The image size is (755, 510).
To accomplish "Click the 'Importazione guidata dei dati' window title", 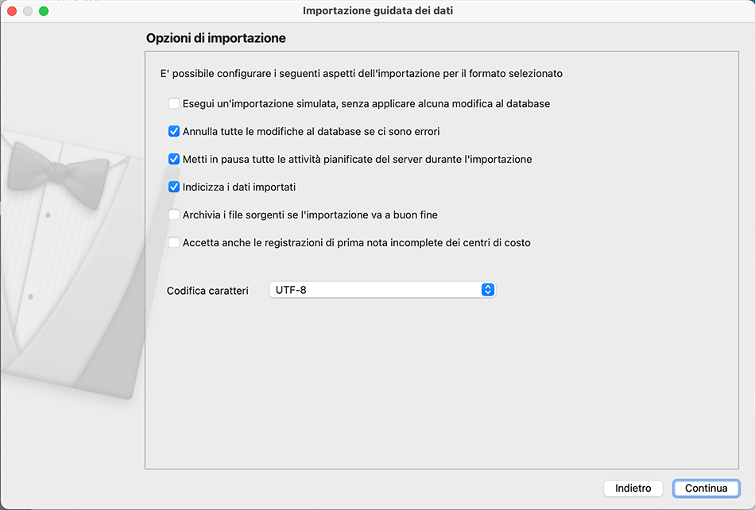I will tap(377, 11).
